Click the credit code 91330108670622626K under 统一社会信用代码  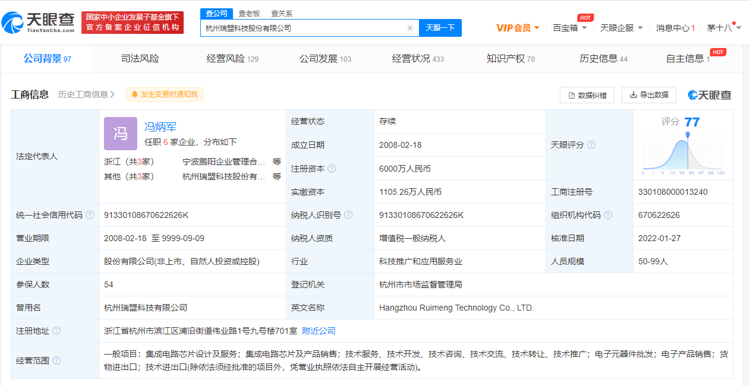tap(146, 215)
